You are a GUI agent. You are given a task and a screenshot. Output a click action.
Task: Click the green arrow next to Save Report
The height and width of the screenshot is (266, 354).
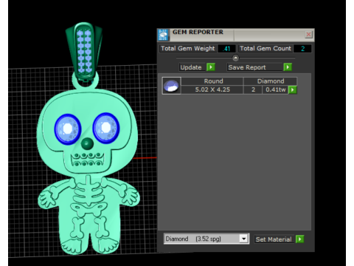[288, 67]
